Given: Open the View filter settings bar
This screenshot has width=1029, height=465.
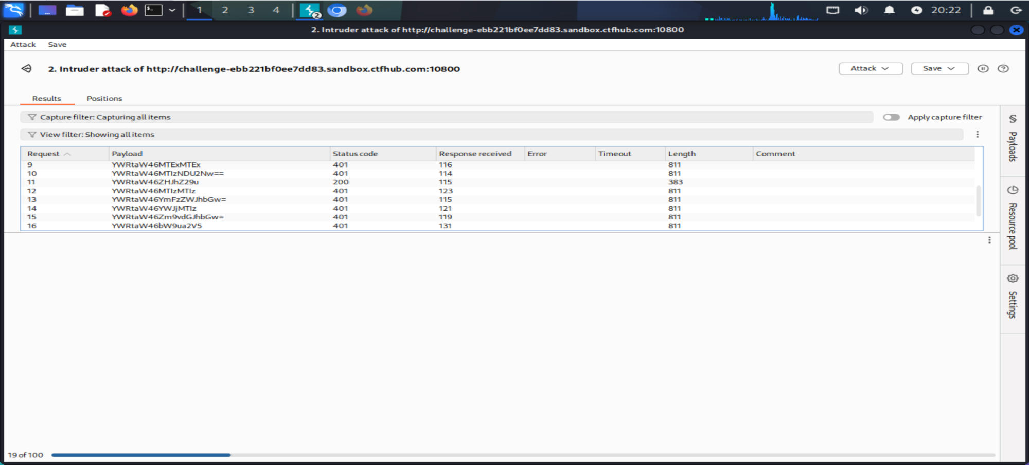Looking at the screenshot, I should point(491,135).
